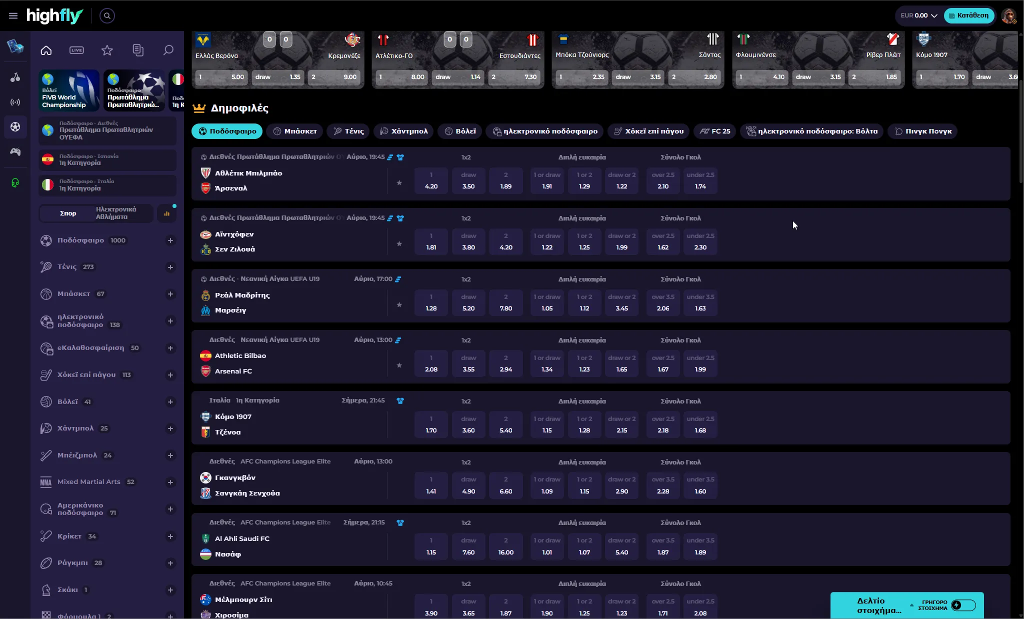Switch to the Μπάσκετ tab
This screenshot has height=619, width=1024.
[294, 131]
